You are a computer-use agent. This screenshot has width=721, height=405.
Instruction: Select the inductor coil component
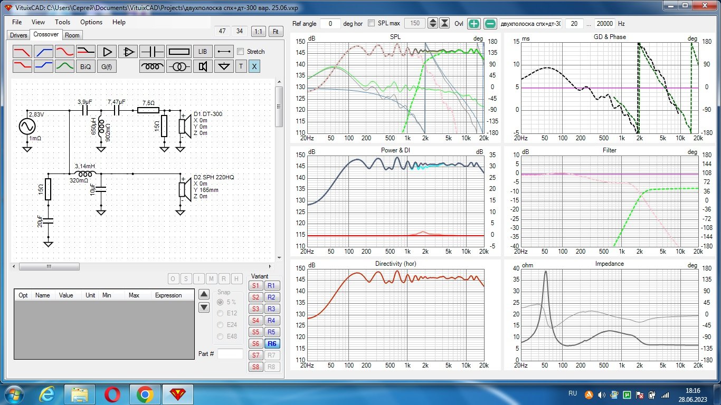(x=153, y=66)
